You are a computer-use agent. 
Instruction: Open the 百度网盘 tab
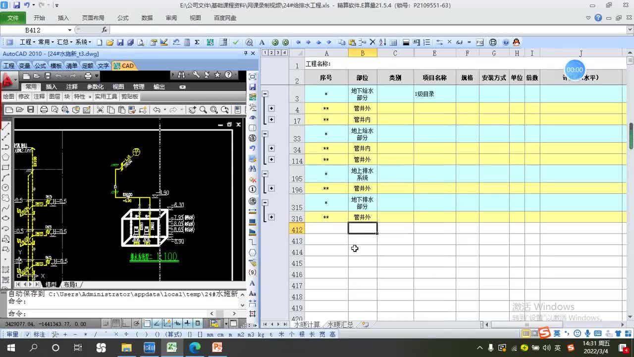point(225,18)
